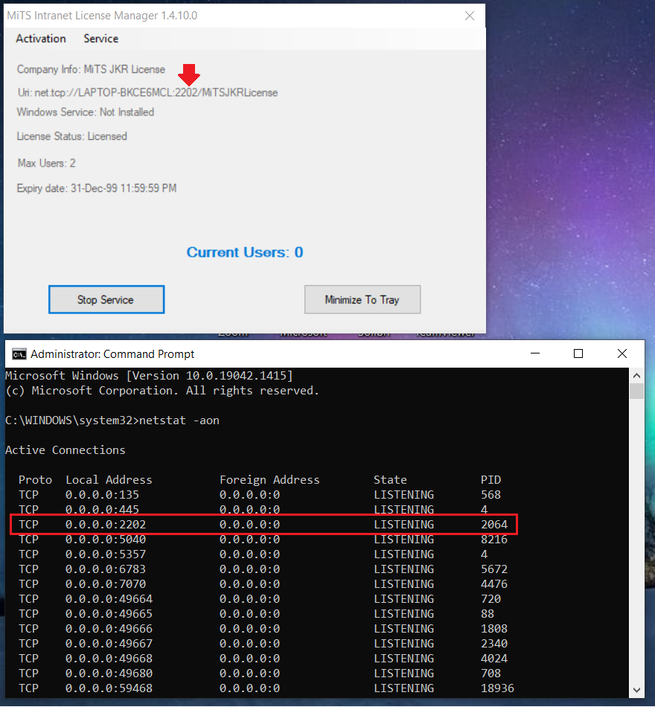Click the License Manager window title text
Screen dimensions: 655x707
tap(102, 16)
